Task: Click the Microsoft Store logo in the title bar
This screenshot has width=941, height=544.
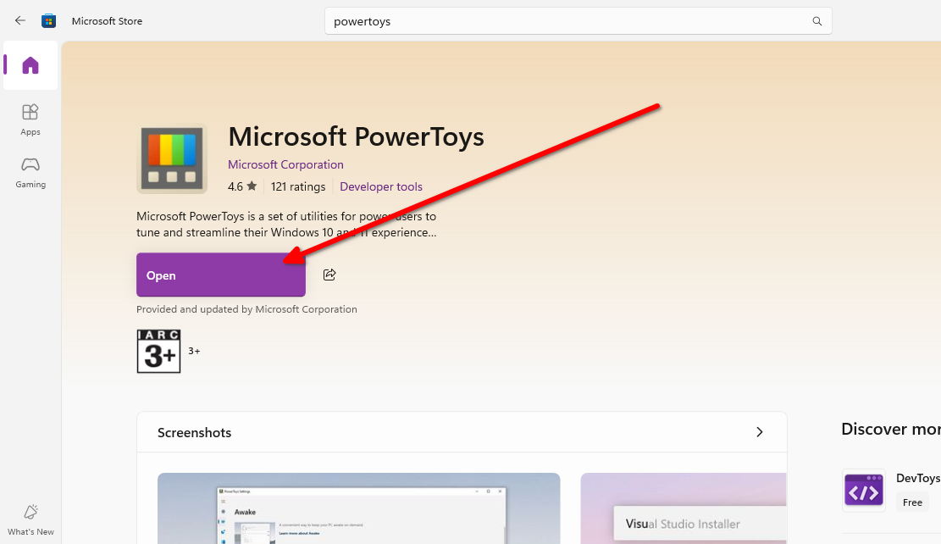Action: [x=48, y=20]
